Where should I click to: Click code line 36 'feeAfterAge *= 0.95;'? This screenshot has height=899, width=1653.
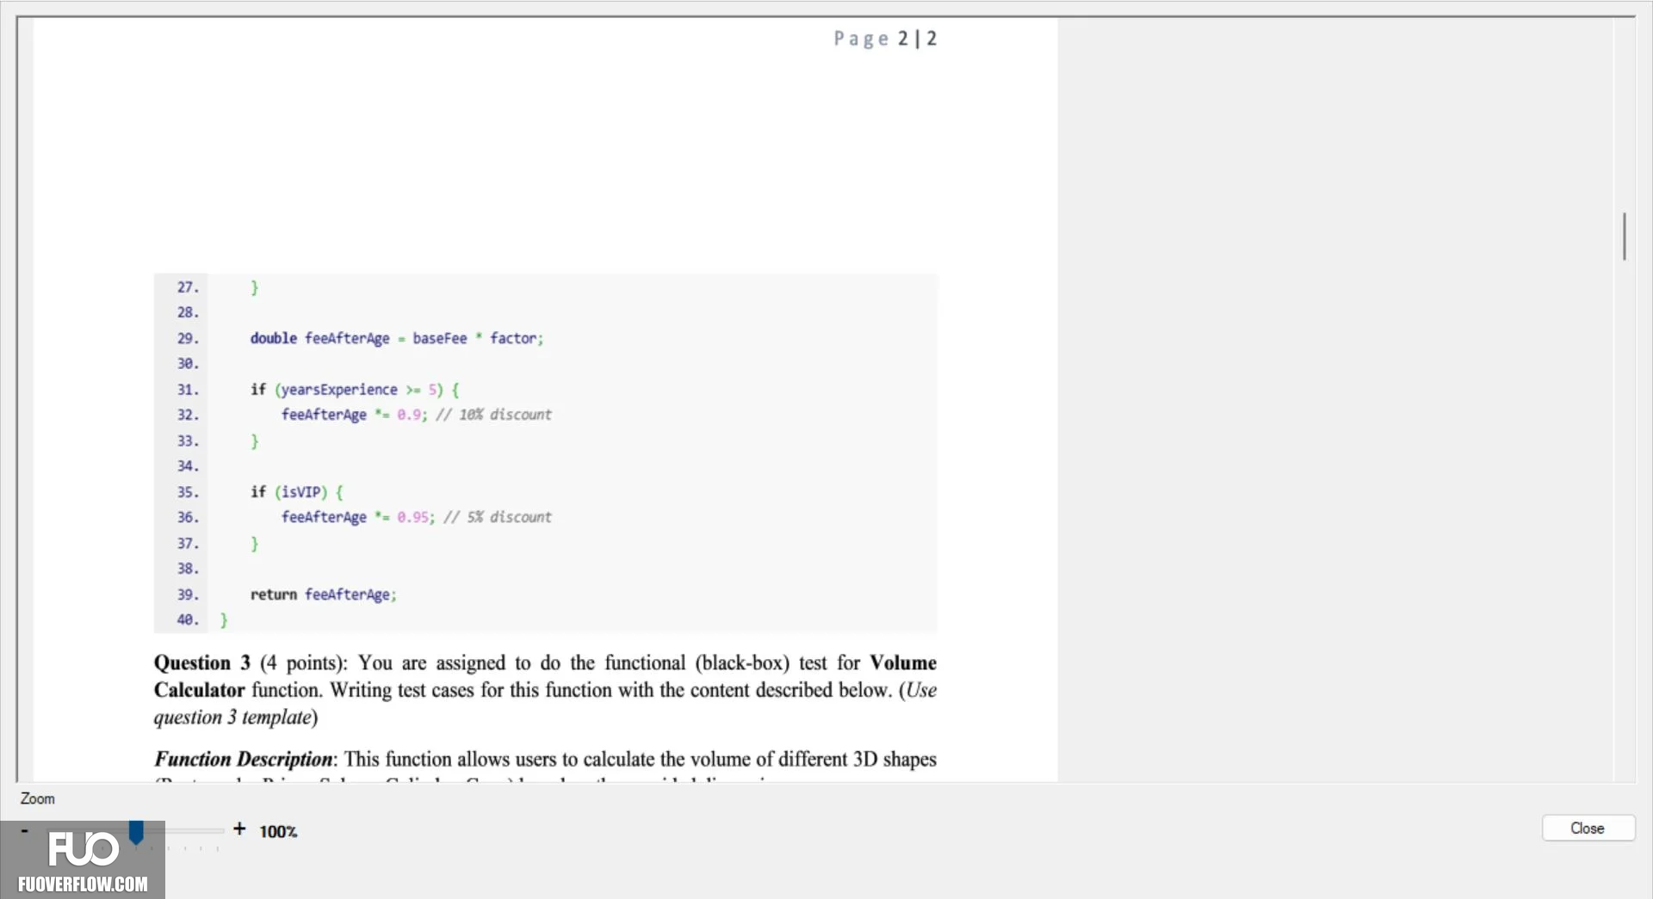pos(358,517)
